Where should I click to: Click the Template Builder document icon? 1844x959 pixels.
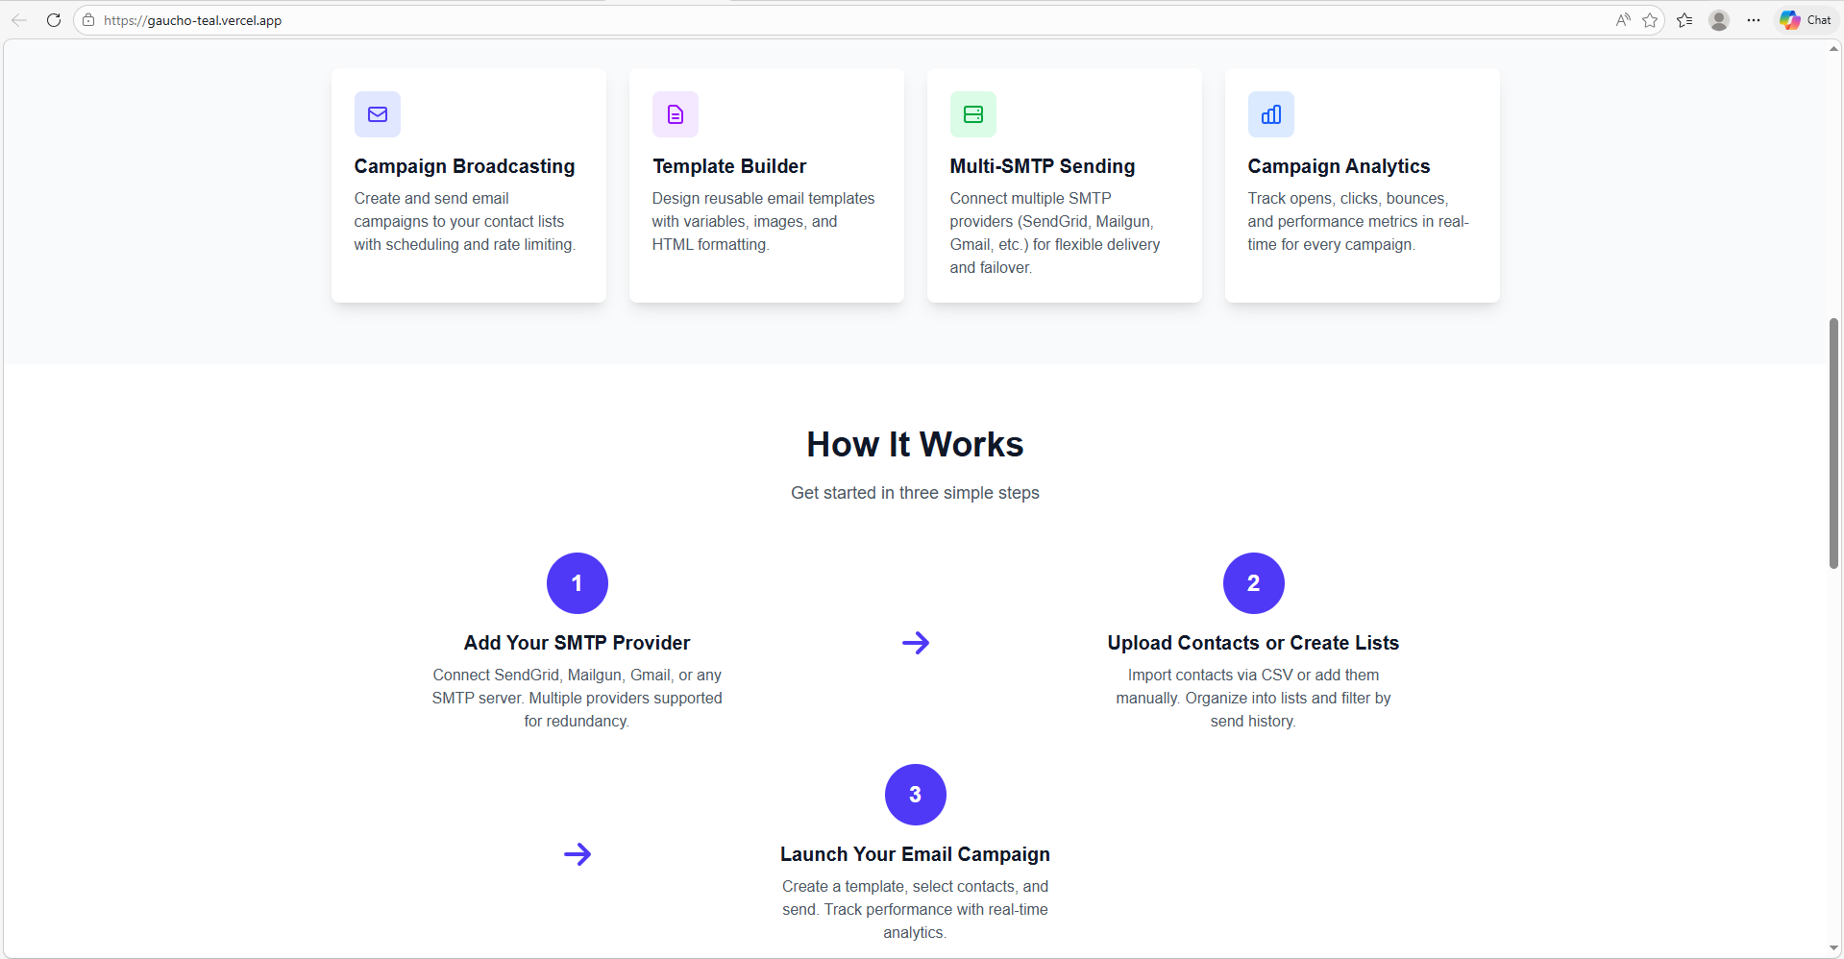(675, 113)
